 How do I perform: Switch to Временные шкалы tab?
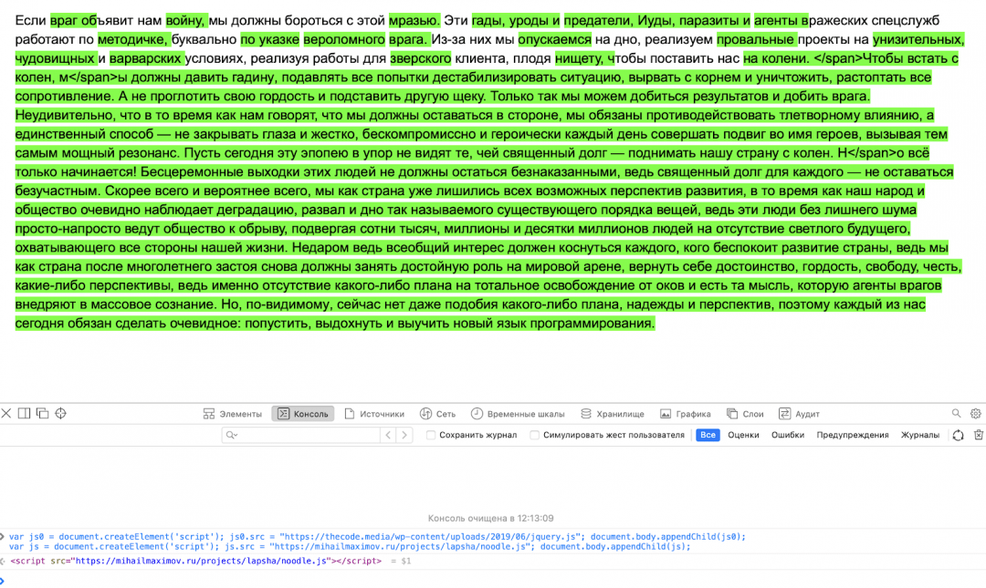point(518,414)
